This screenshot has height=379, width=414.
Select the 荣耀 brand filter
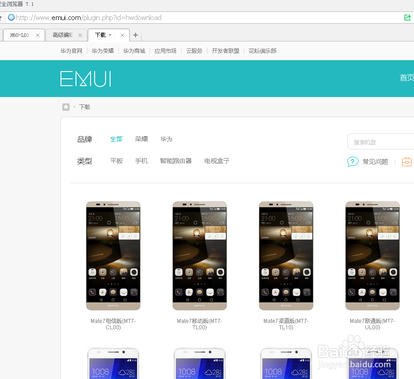click(141, 139)
